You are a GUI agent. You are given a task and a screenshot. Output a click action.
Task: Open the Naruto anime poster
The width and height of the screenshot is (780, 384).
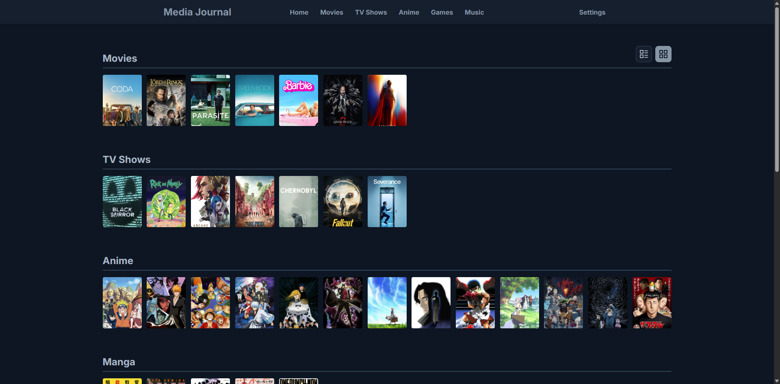coord(122,303)
